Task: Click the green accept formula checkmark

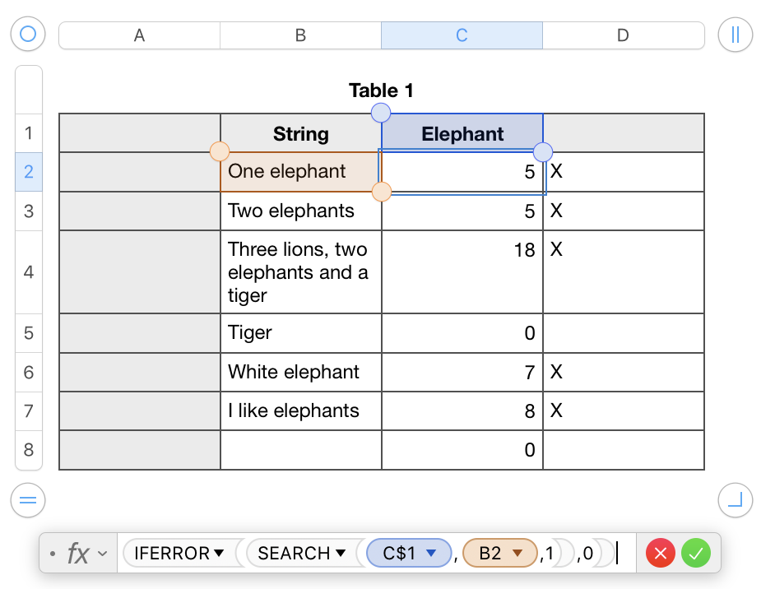Action: point(695,553)
